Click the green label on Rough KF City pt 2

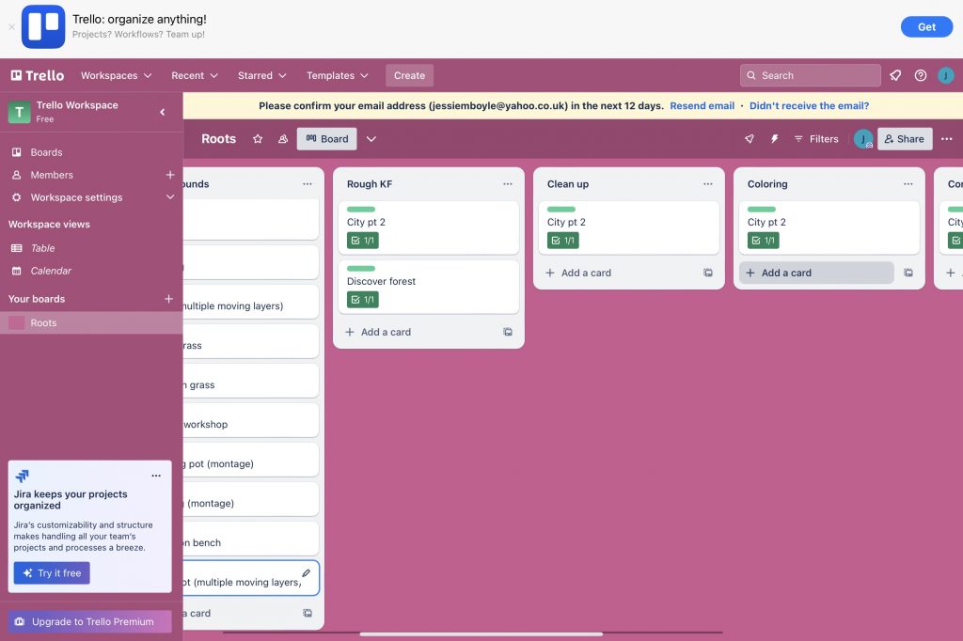[x=361, y=210]
